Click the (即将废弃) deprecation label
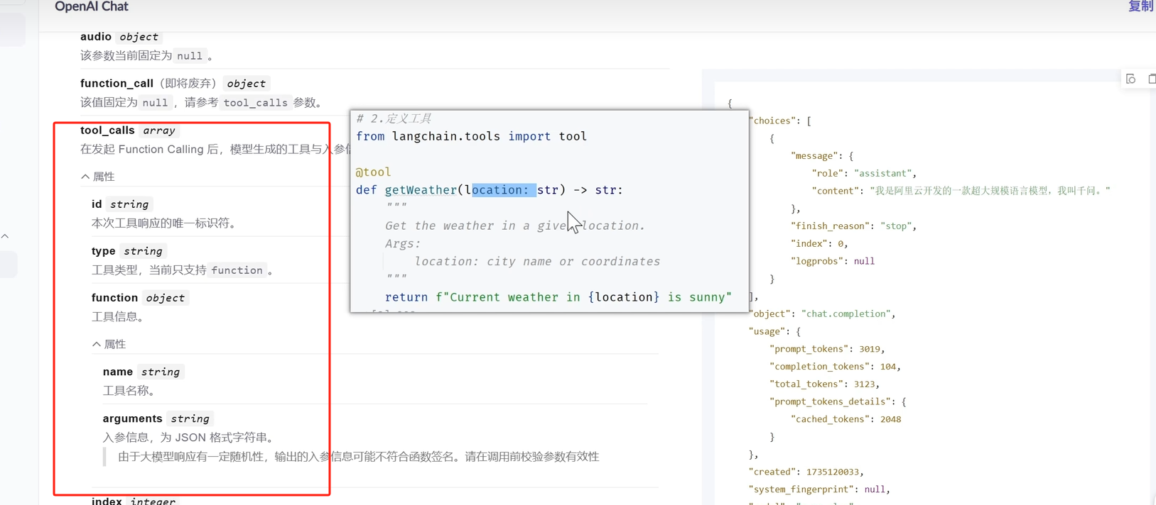The height and width of the screenshot is (505, 1156). coord(188,83)
